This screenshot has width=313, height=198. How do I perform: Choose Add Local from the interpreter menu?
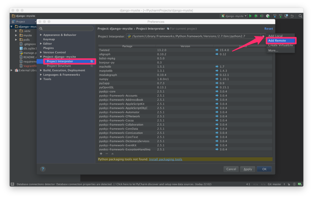click(x=280, y=36)
